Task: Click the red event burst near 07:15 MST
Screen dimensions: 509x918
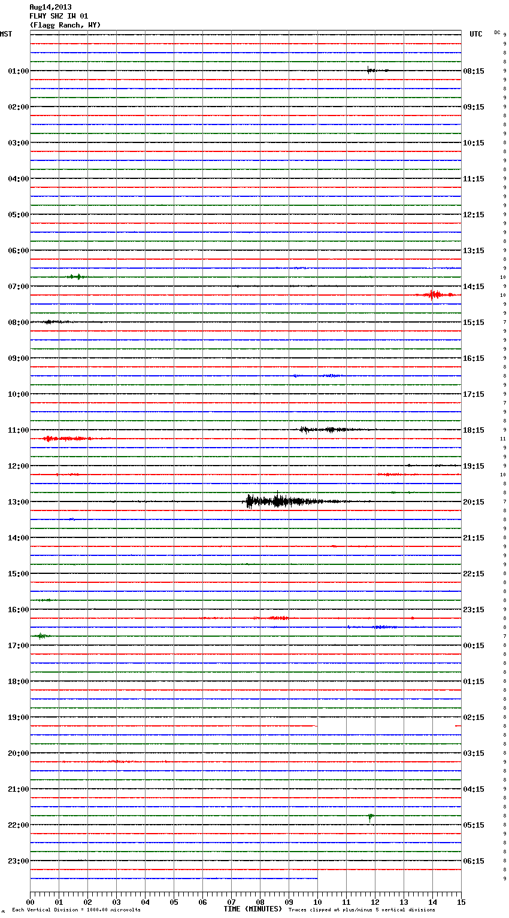Action: pos(435,294)
